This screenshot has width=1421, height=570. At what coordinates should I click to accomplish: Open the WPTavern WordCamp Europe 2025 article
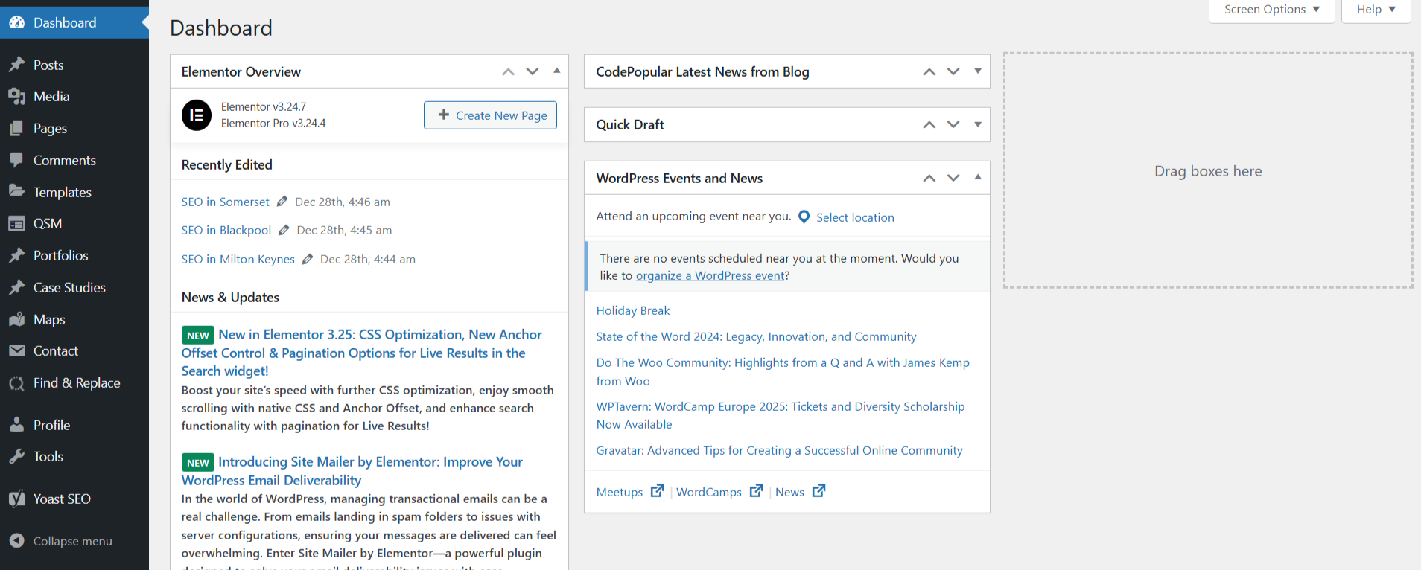pyautogui.click(x=781, y=415)
